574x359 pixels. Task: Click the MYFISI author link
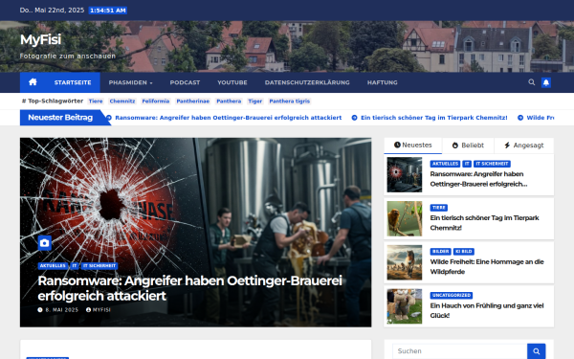99,310
